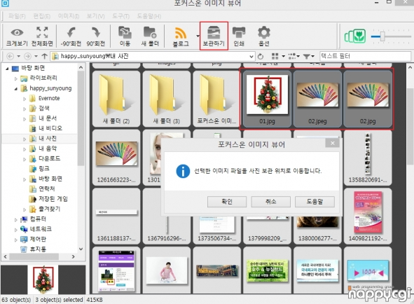Open the 인쇄 print icon

(239, 33)
